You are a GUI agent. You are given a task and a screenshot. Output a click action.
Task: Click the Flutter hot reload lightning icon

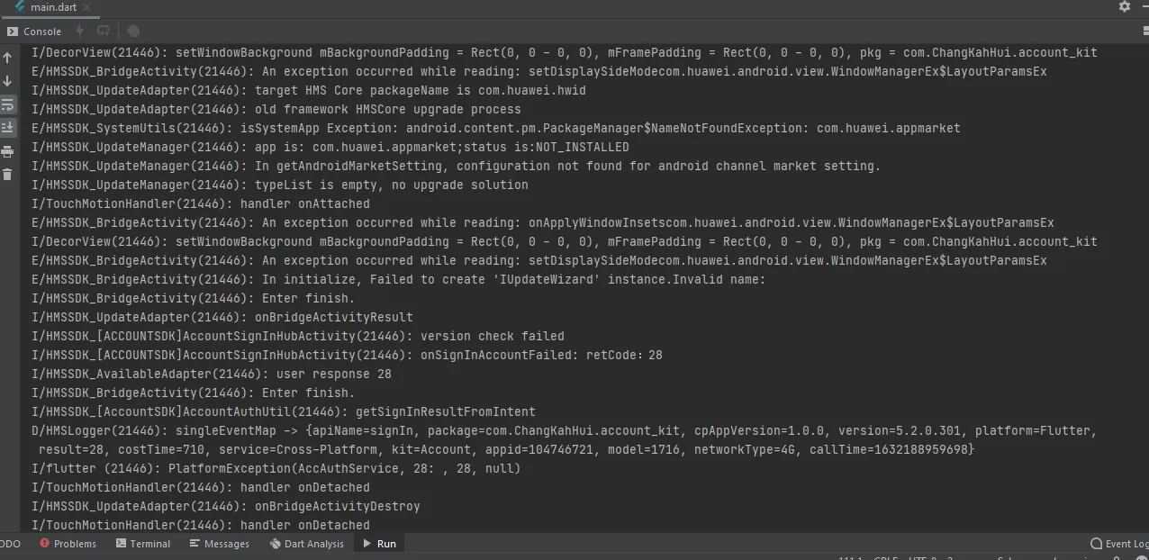point(79,31)
